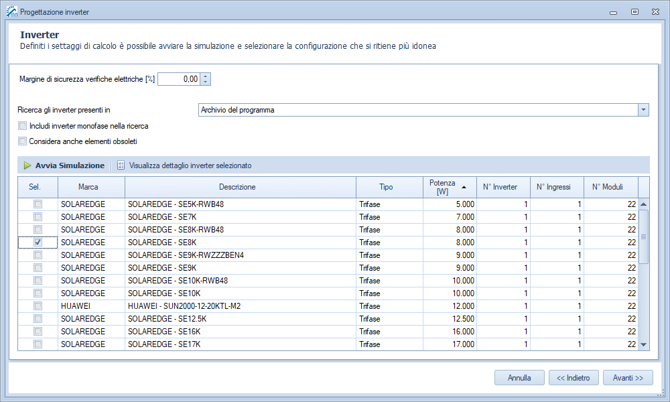Click the Sel. column header
Image resolution: width=670 pixels, height=402 pixels.
(38, 187)
